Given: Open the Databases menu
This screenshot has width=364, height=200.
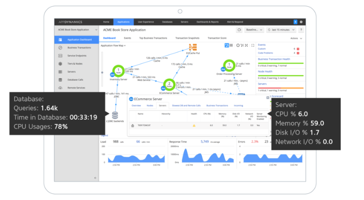Looking at the screenshot, I should coord(167,22).
